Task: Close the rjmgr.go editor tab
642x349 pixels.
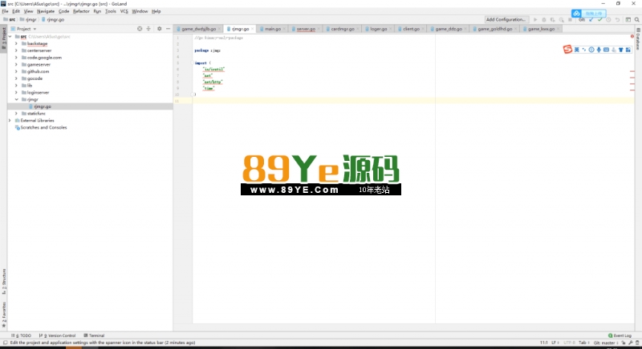Action: coord(252,29)
